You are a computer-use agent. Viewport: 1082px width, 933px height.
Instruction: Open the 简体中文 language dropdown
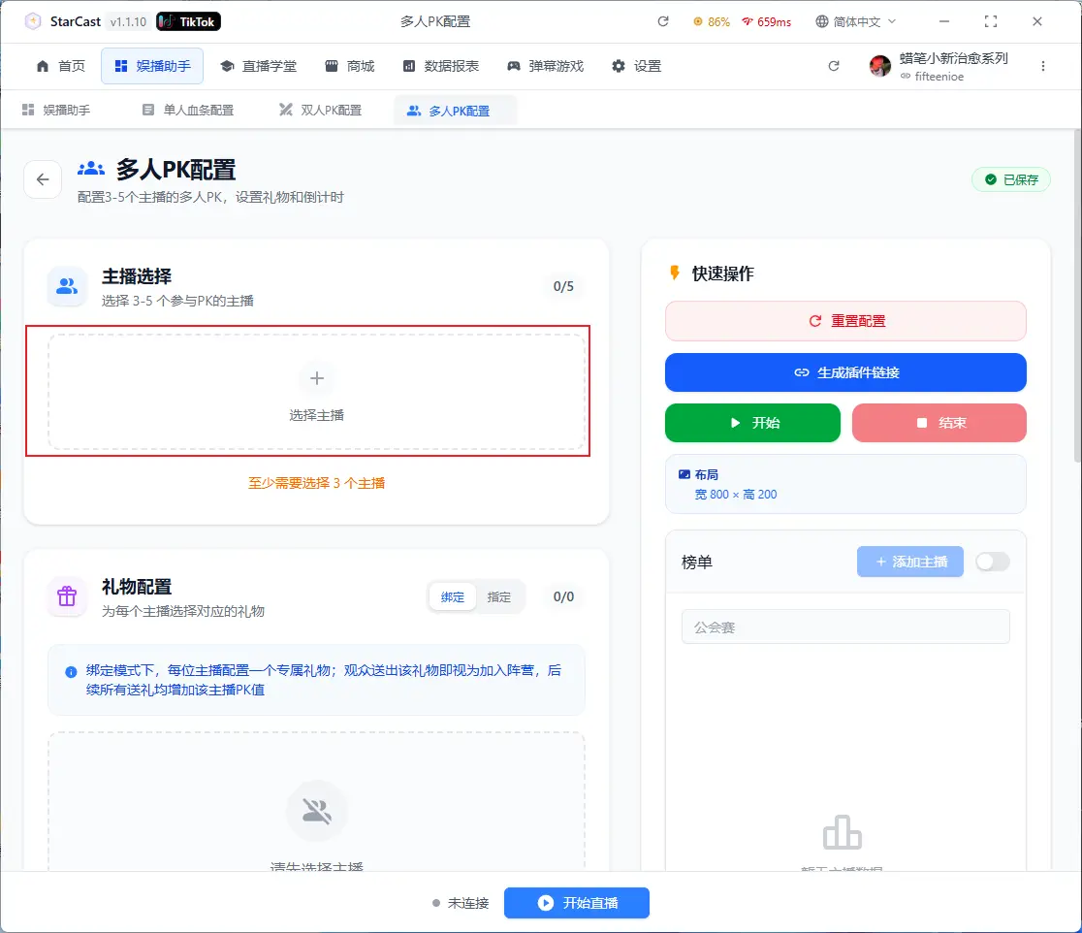(x=856, y=21)
